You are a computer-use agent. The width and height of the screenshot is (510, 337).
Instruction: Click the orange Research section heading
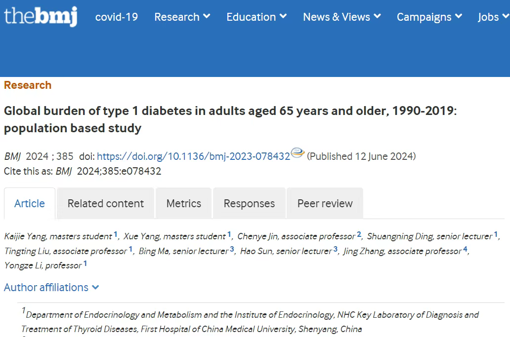coord(28,85)
